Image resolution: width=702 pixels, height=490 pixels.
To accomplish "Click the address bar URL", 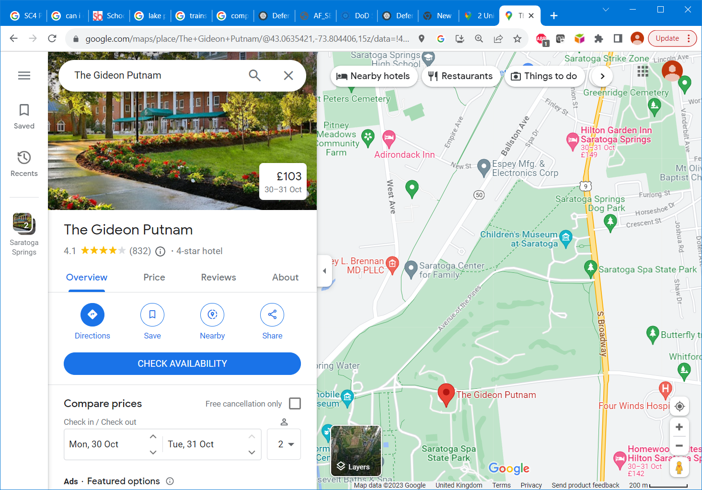I will point(247,39).
